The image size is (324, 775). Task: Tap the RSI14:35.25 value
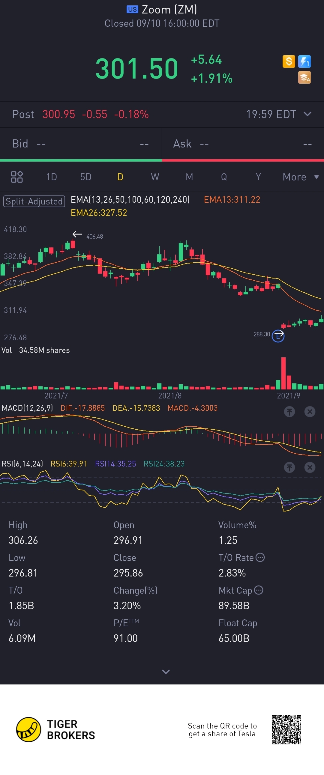pos(115,464)
